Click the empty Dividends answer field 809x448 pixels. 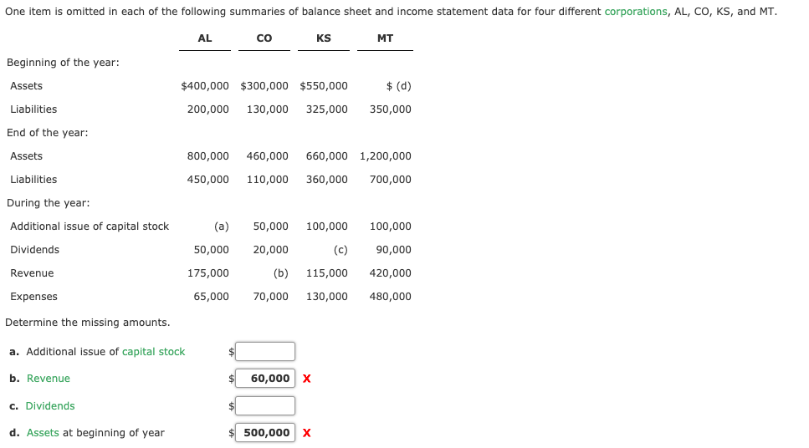pyautogui.click(x=265, y=405)
